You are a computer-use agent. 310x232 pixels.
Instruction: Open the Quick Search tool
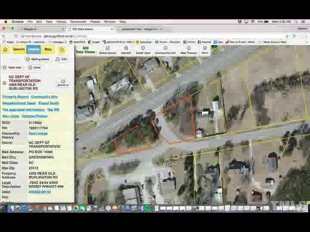(x=108, y=50)
